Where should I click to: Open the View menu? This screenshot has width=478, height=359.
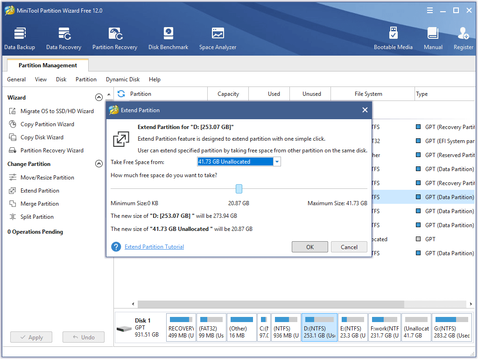41,79
